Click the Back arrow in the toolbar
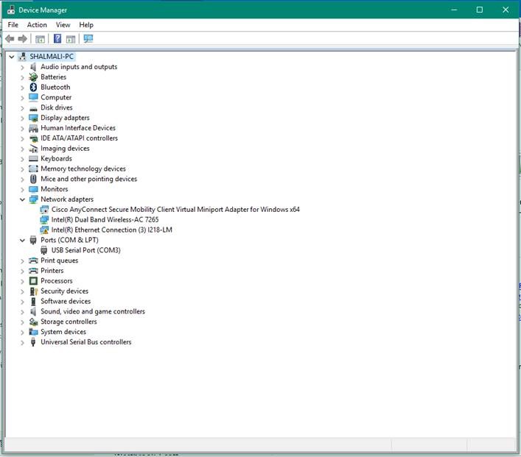This screenshot has height=457, width=521. pos(10,39)
